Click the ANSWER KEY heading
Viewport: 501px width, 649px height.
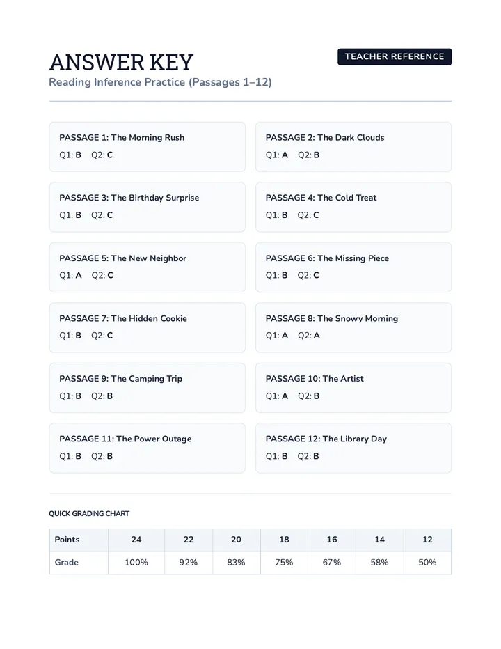pos(121,63)
